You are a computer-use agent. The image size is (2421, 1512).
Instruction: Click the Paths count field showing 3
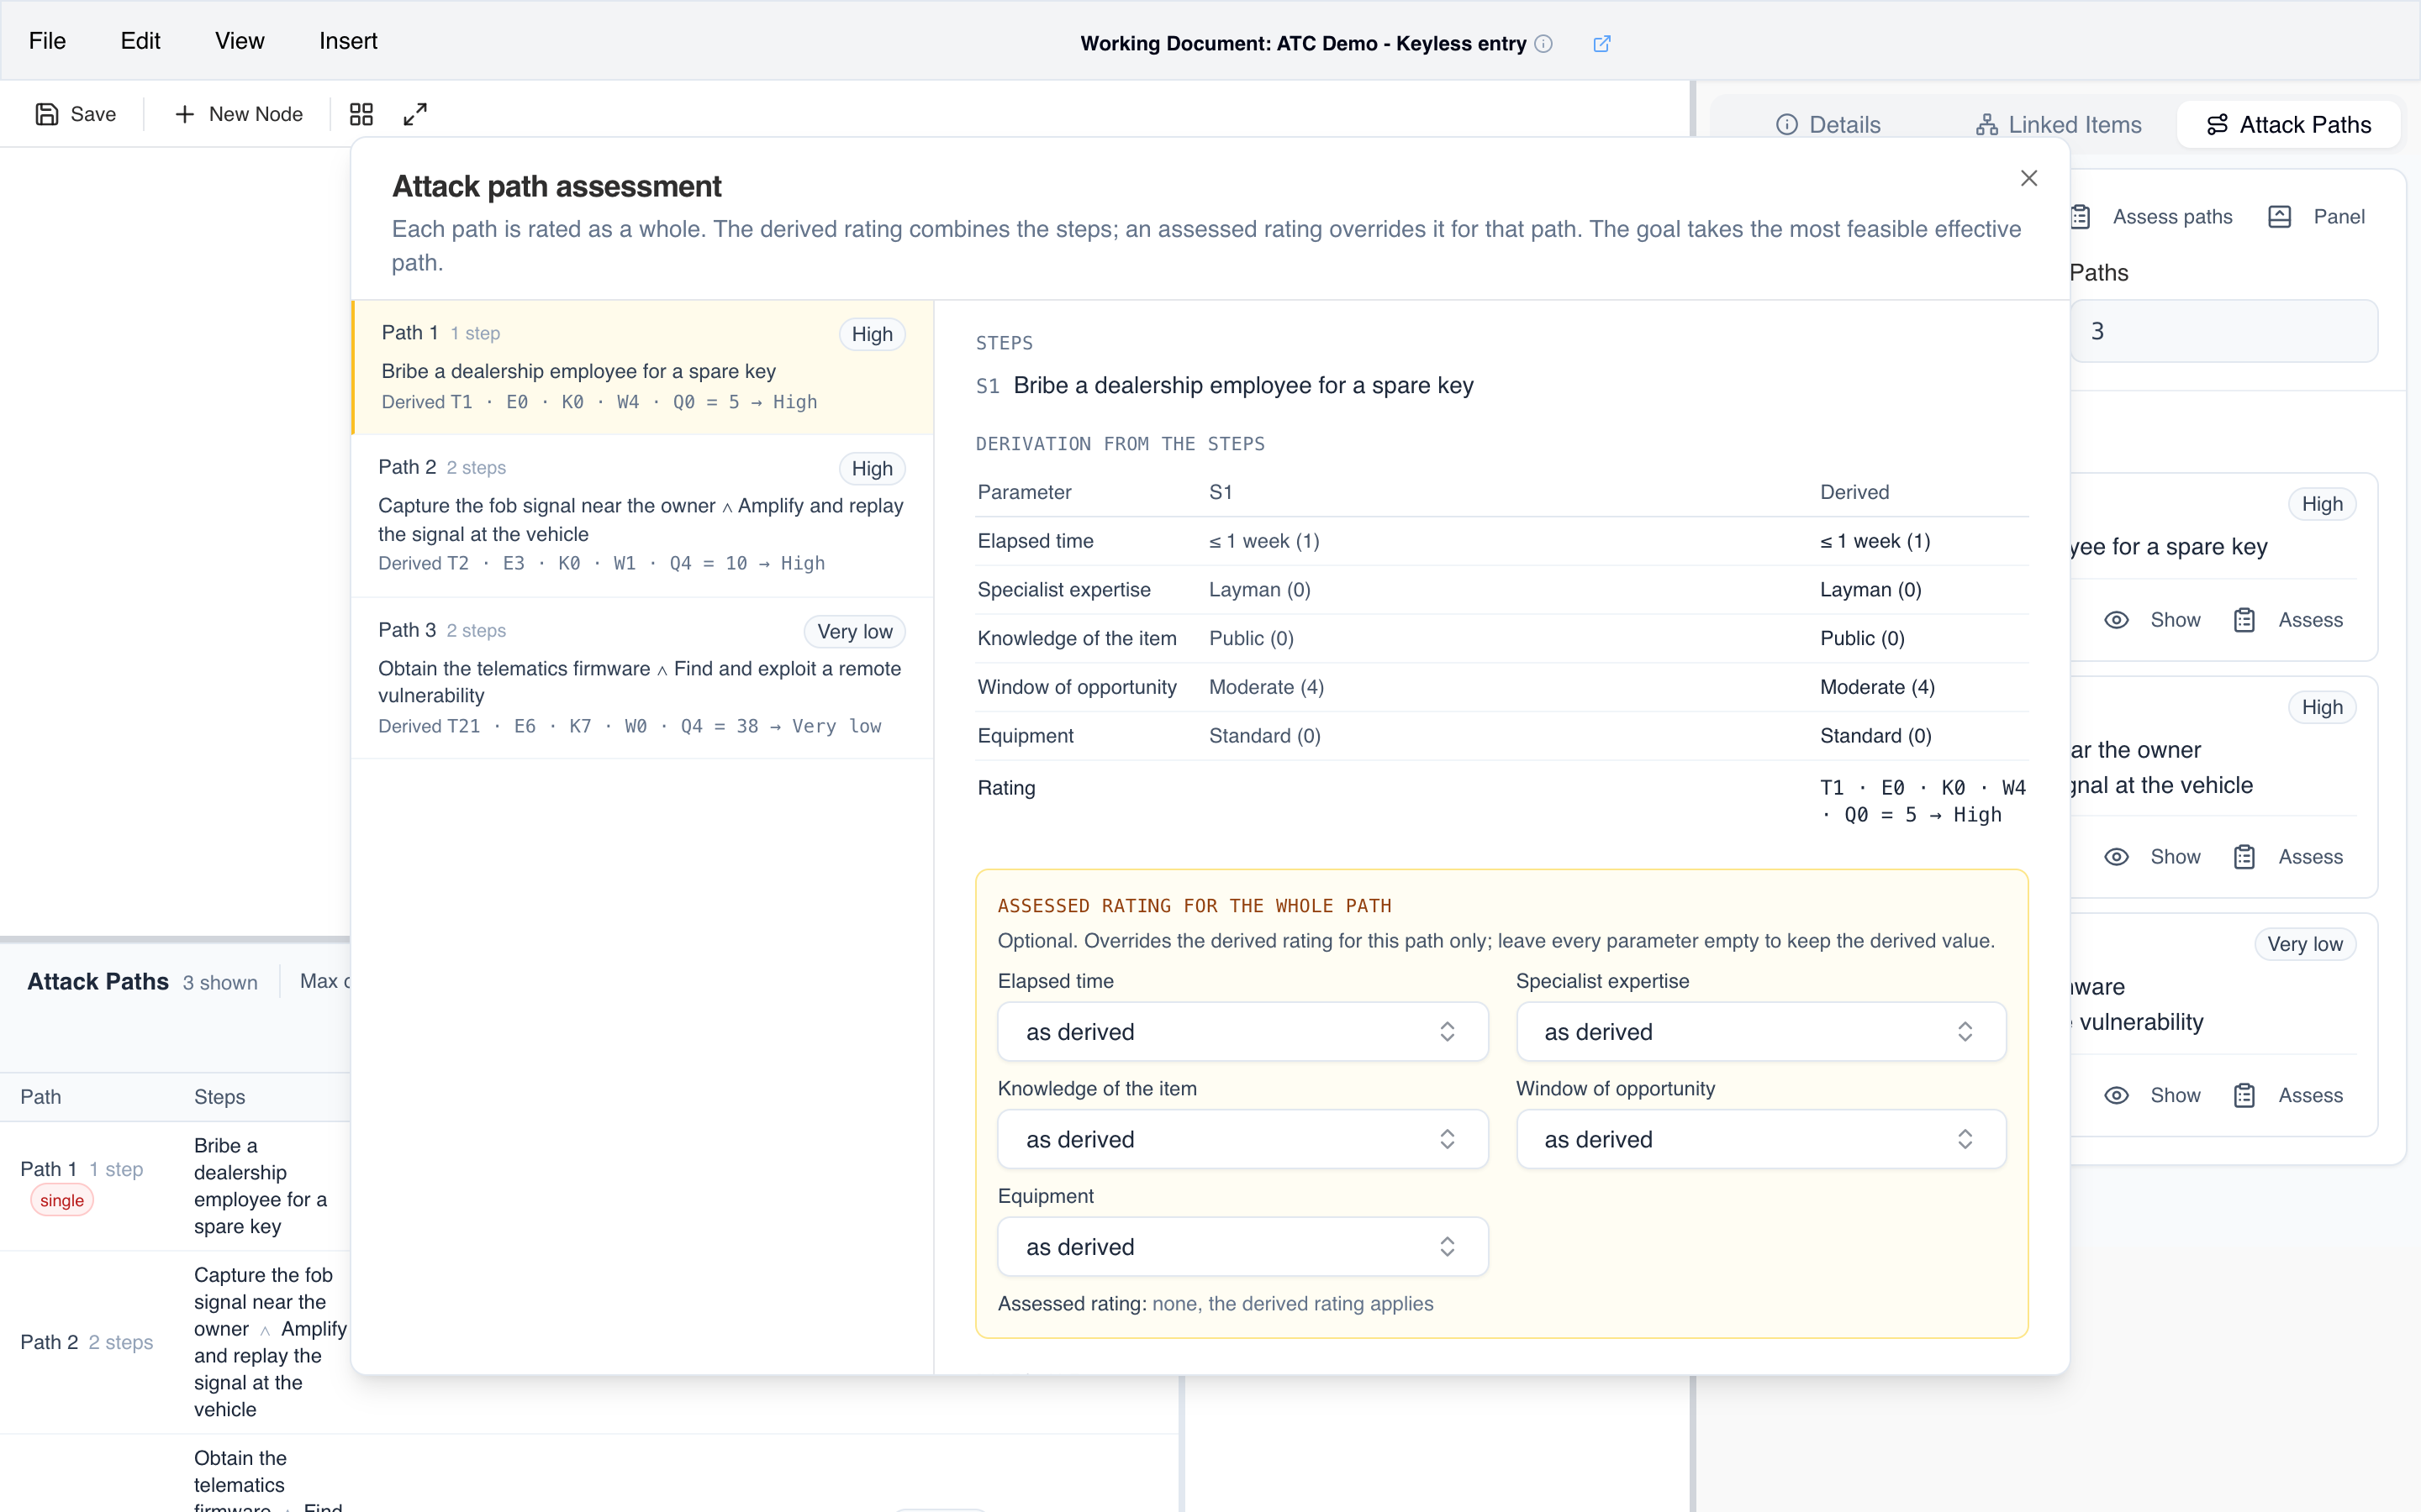2223,331
